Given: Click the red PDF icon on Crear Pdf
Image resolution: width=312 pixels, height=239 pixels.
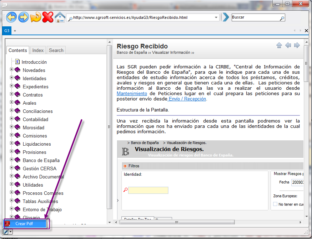Looking at the screenshot, I should [x=8, y=224].
